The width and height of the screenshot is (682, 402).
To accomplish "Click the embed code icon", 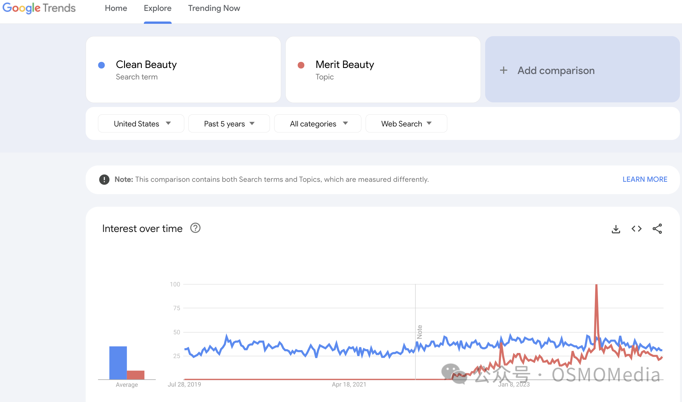I will [636, 229].
